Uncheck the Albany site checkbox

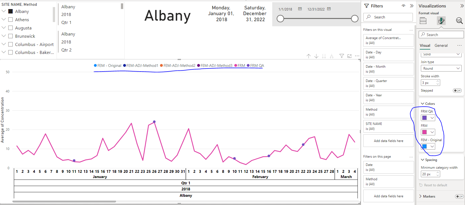click(x=11, y=12)
